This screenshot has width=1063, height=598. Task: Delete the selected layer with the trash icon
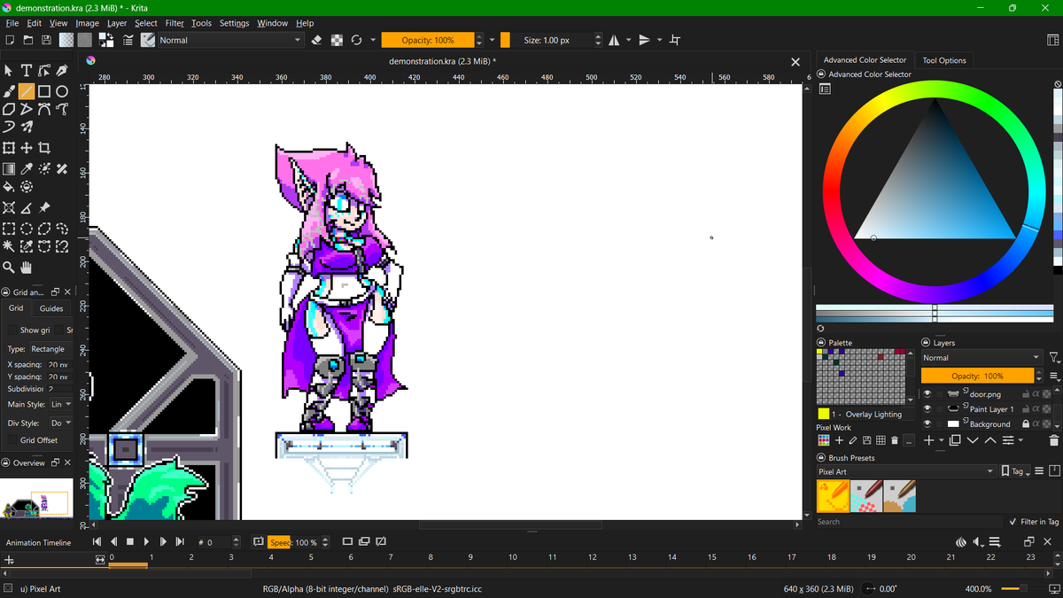click(1053, 440)
